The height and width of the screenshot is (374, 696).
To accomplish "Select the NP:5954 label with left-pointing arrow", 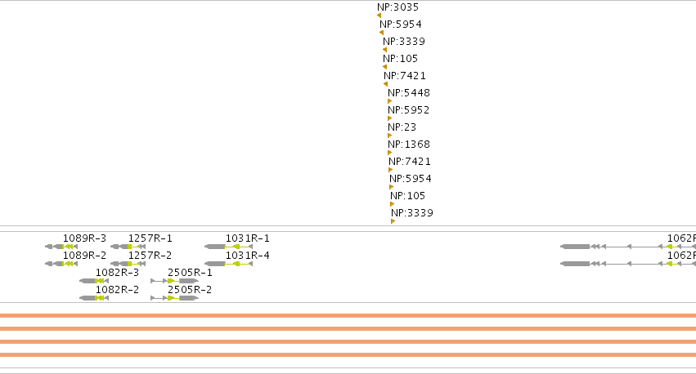I will pyautogui.click(x=401, y=24).
